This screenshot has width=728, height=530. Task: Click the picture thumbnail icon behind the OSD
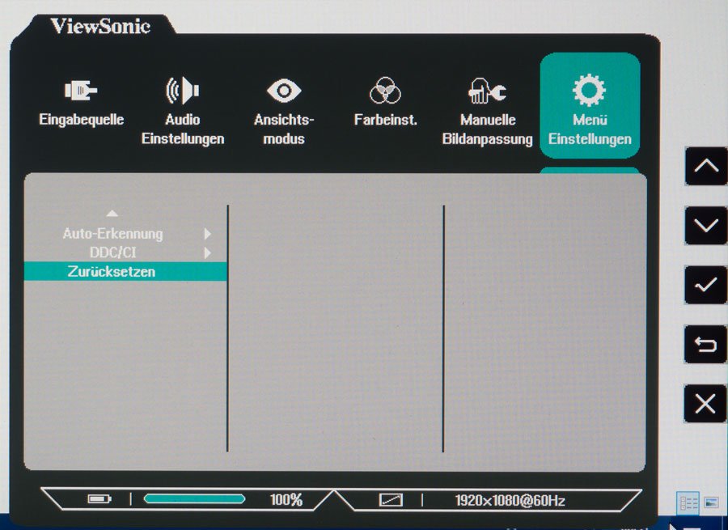point(711,502)
